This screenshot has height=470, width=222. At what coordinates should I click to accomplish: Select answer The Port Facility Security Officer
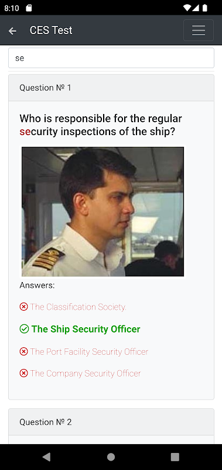[x=89, y=351]
